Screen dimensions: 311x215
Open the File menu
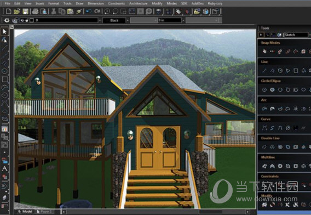point(7,3)
